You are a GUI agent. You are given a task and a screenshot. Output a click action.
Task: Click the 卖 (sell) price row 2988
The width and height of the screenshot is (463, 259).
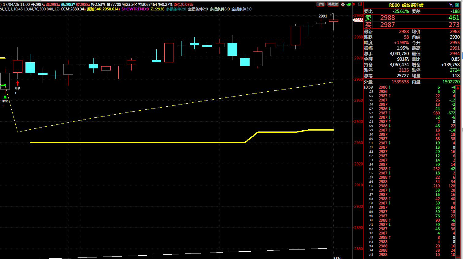pos(388,18)
